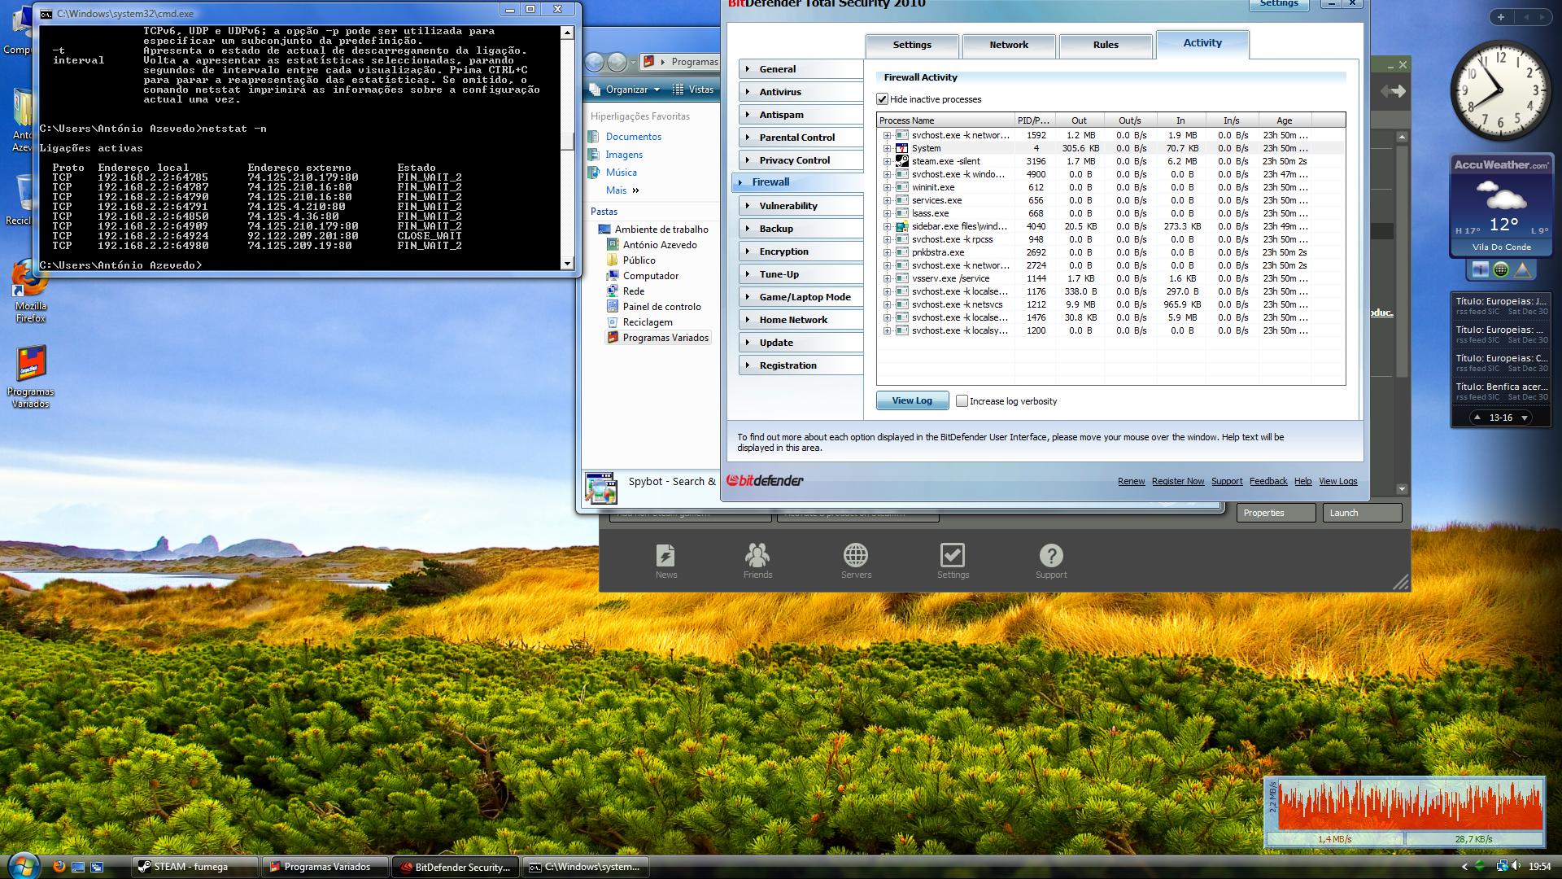Click the Reciclagem tree icon

(x=613, y=322)
